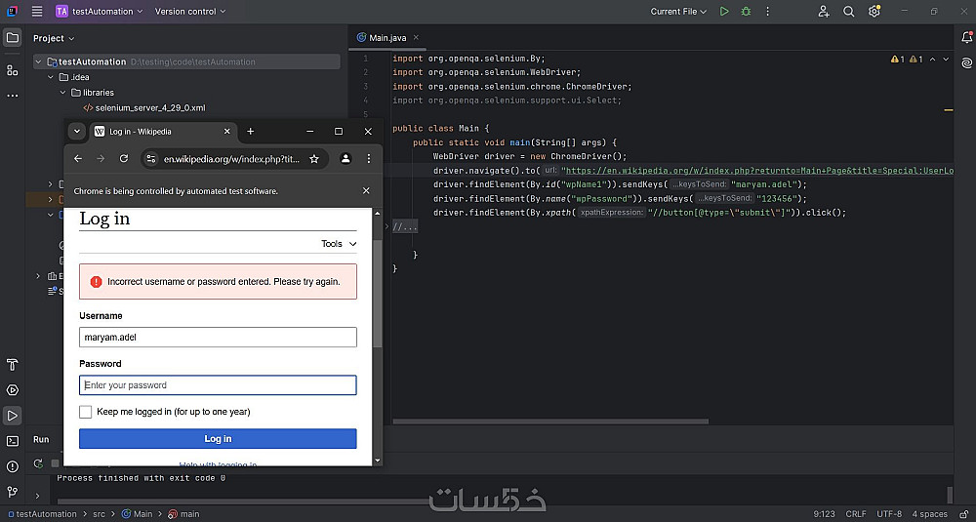The image size is (976, 522).
Task: Close the Main.java editor tab
Action: (416, 37)
